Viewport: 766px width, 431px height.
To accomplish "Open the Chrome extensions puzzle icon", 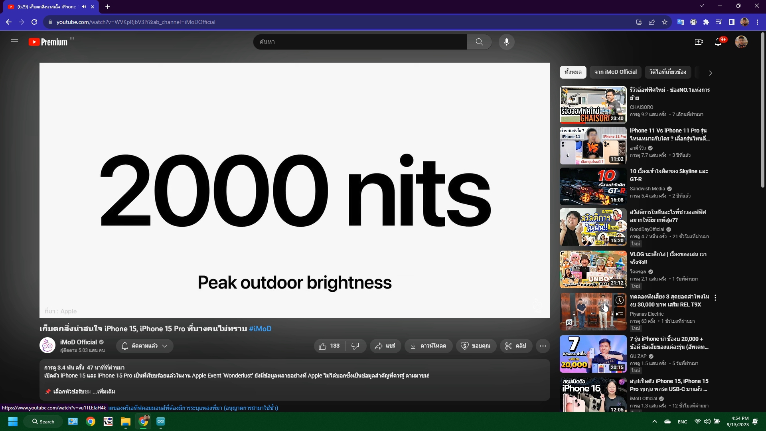I will click(706, 22).
